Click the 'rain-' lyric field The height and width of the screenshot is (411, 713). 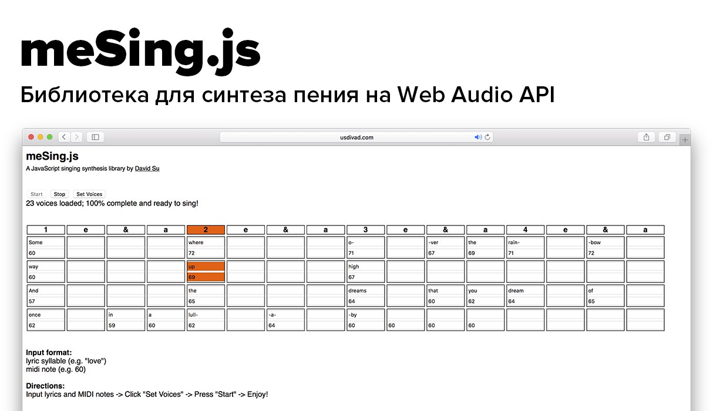click(525, 242)
